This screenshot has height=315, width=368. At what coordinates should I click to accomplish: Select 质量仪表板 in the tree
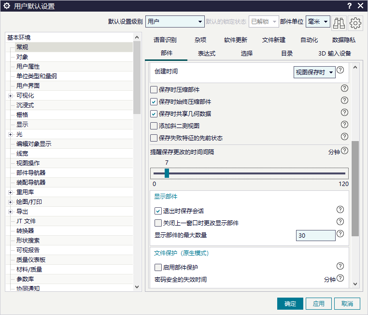click(31, 260)
